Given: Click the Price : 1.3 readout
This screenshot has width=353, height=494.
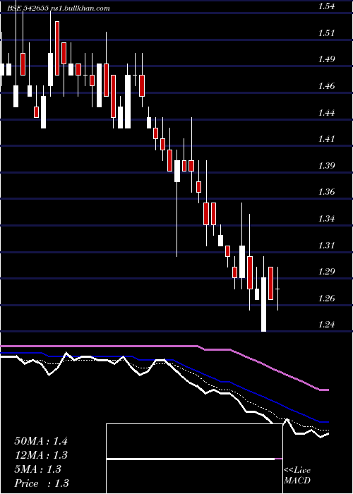Looking at the screenshot, I should tap(42, 483).
